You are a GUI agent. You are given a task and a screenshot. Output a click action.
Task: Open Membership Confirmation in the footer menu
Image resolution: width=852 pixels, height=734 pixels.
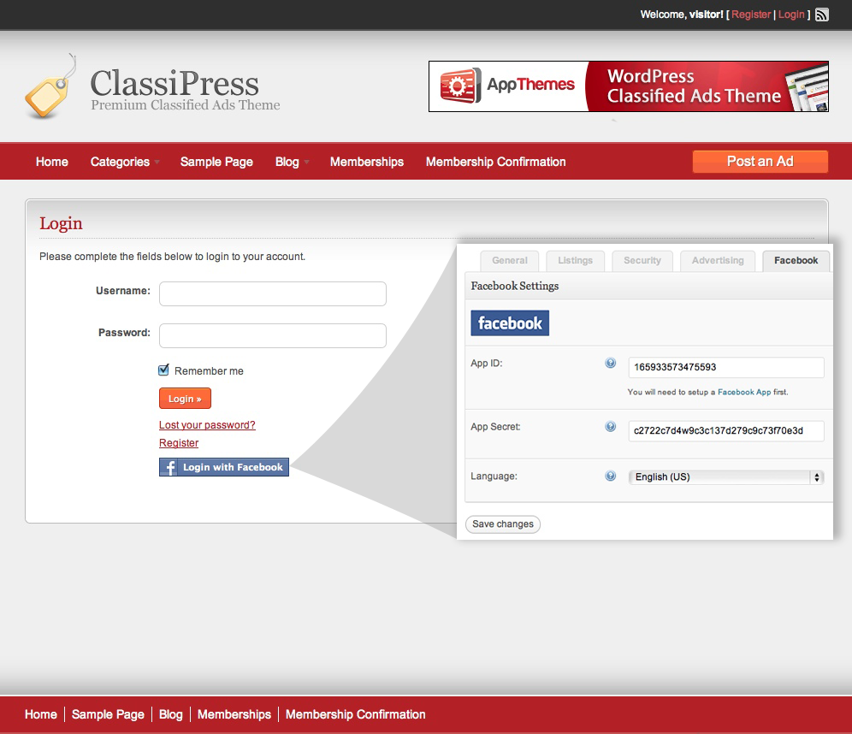355,714
